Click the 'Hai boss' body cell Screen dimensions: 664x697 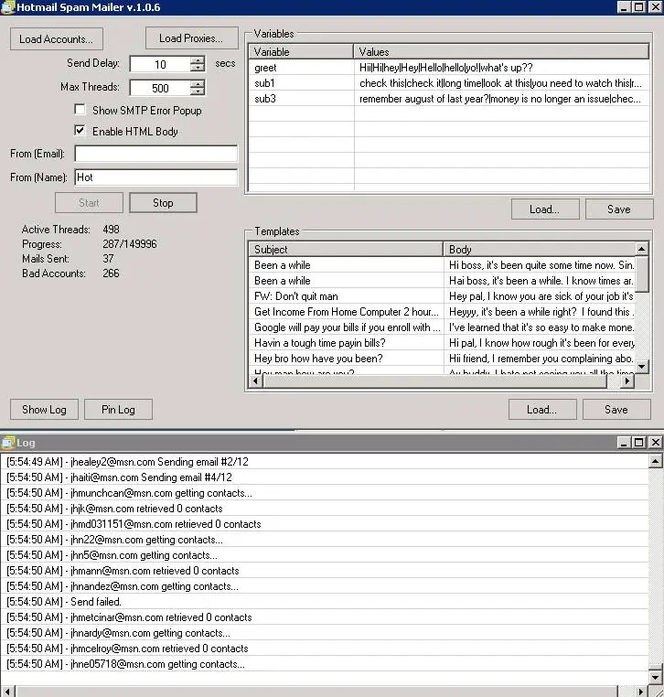click(x=540, y=281)
